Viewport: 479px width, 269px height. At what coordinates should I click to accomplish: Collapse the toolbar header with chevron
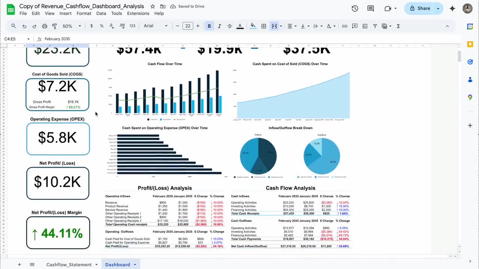(447, 26)
